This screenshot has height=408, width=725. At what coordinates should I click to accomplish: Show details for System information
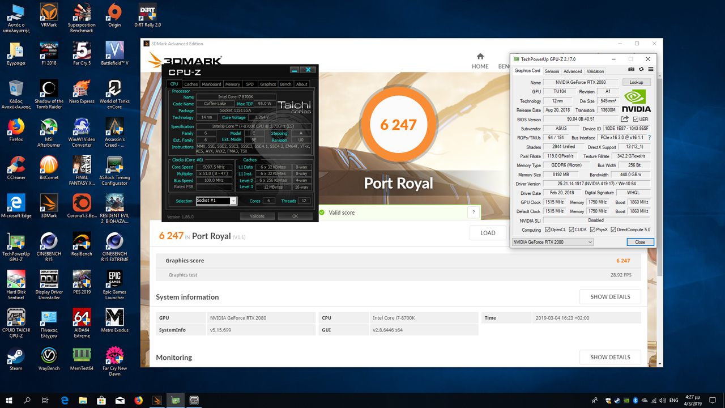[x=610, y=297]
